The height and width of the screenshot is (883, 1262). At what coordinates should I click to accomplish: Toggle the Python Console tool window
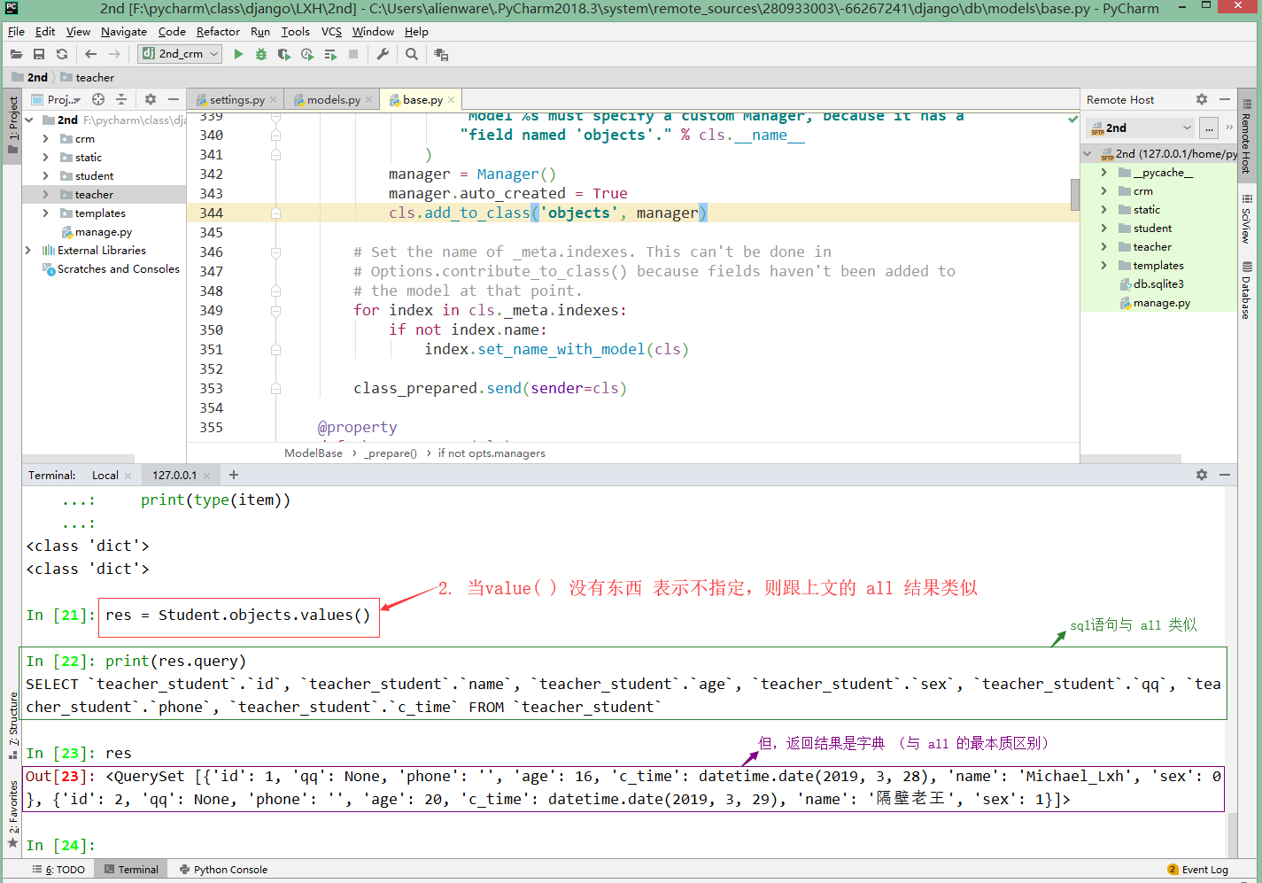point(223,870)
